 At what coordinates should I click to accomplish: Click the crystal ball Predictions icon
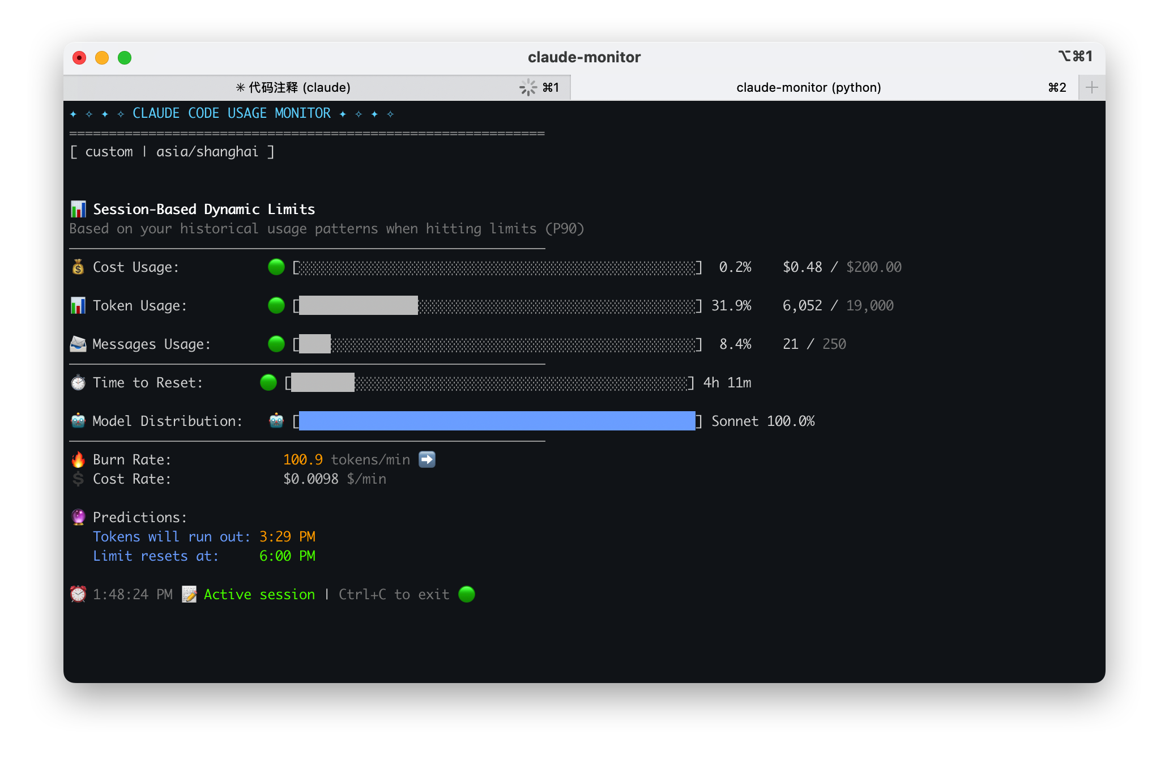(x=78, y=517)
